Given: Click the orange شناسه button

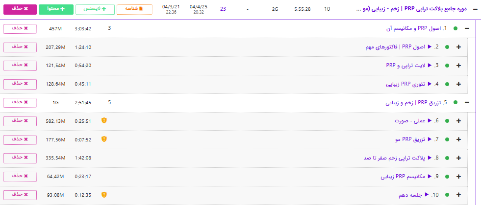Looking at the screenshot, I should (x=134, y=9).
